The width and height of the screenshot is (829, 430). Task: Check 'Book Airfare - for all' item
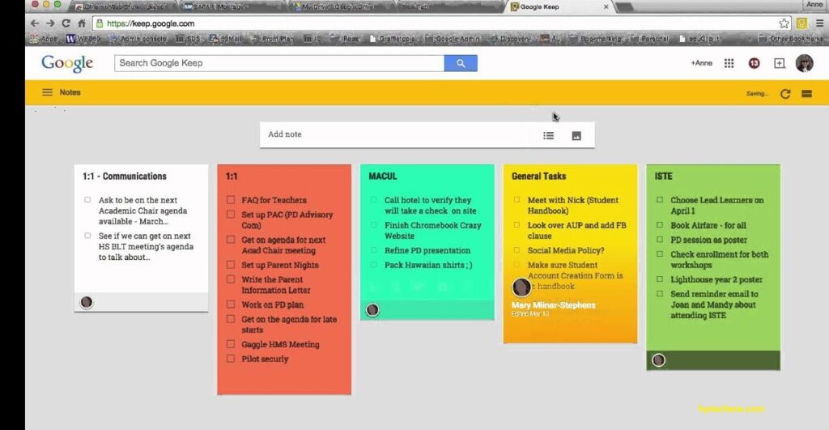coord(660,225)
